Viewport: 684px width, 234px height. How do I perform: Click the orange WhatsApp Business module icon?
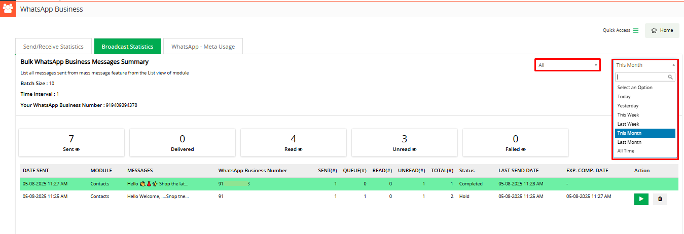click(x=8, y=9)
